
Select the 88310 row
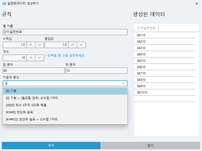(165, 48)
